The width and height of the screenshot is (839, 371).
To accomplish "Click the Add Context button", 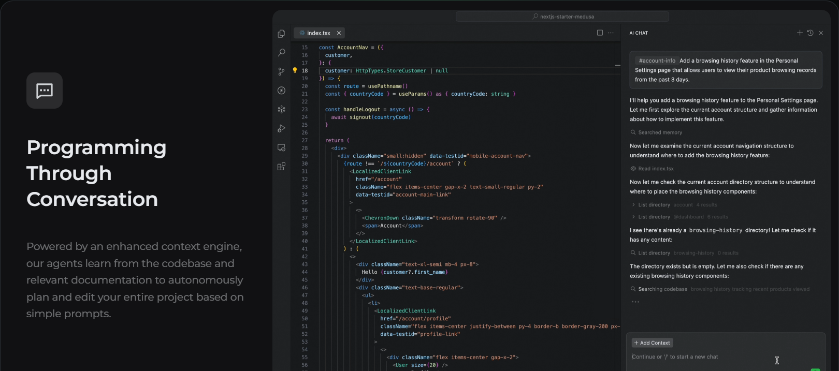I will click(652, 343).
